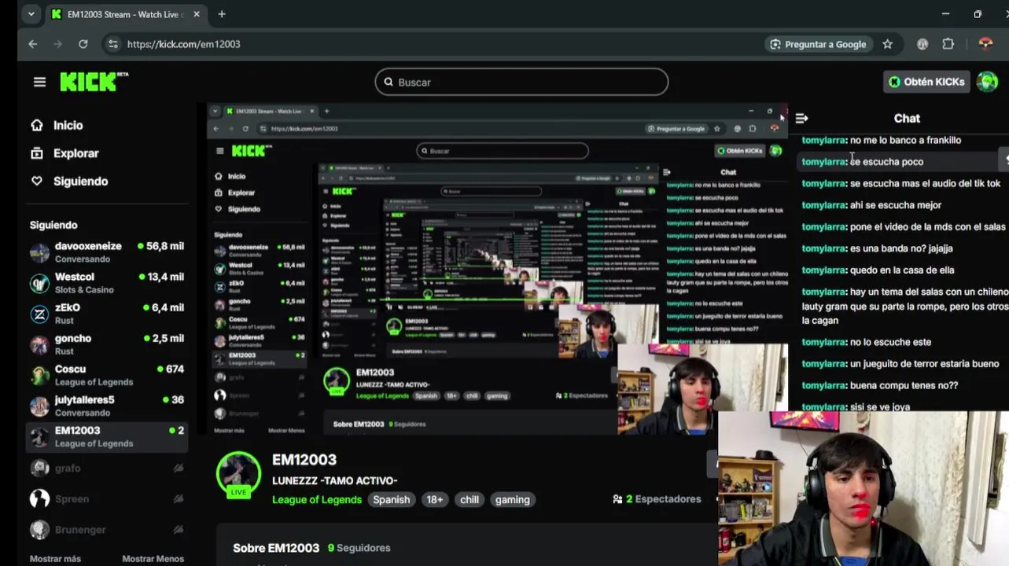The image size is (1009, 566).
Task: Bookmark this page with star icon
Action: [x=887, y=44]
